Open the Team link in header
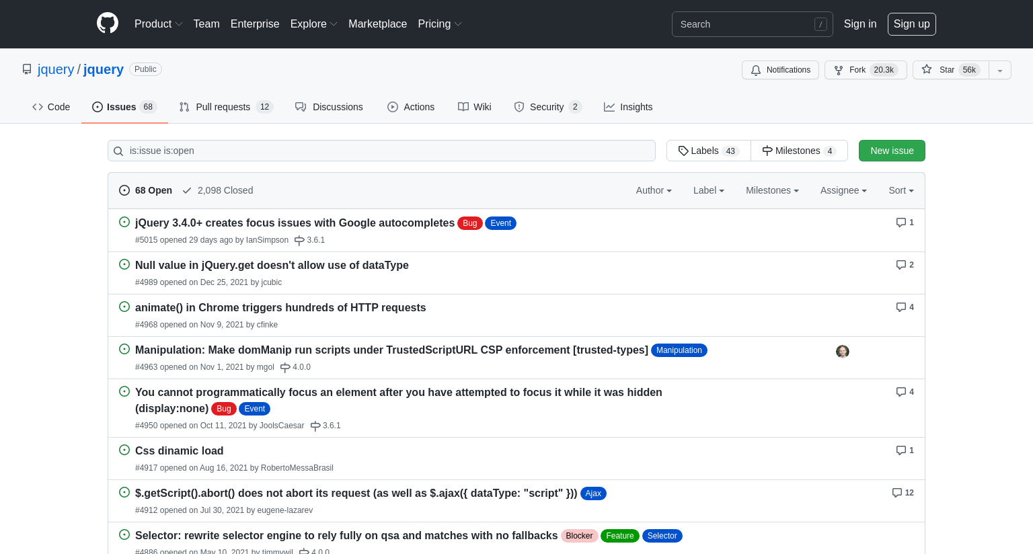 point(206,24)
